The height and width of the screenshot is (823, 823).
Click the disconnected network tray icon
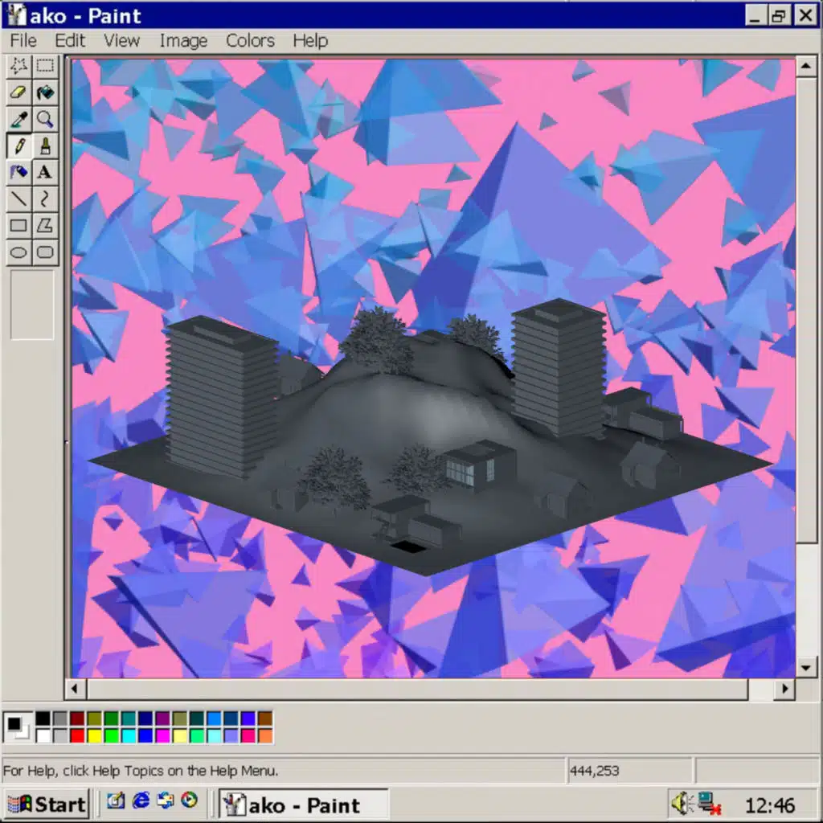pyautogui.click(x=709, y=803)
